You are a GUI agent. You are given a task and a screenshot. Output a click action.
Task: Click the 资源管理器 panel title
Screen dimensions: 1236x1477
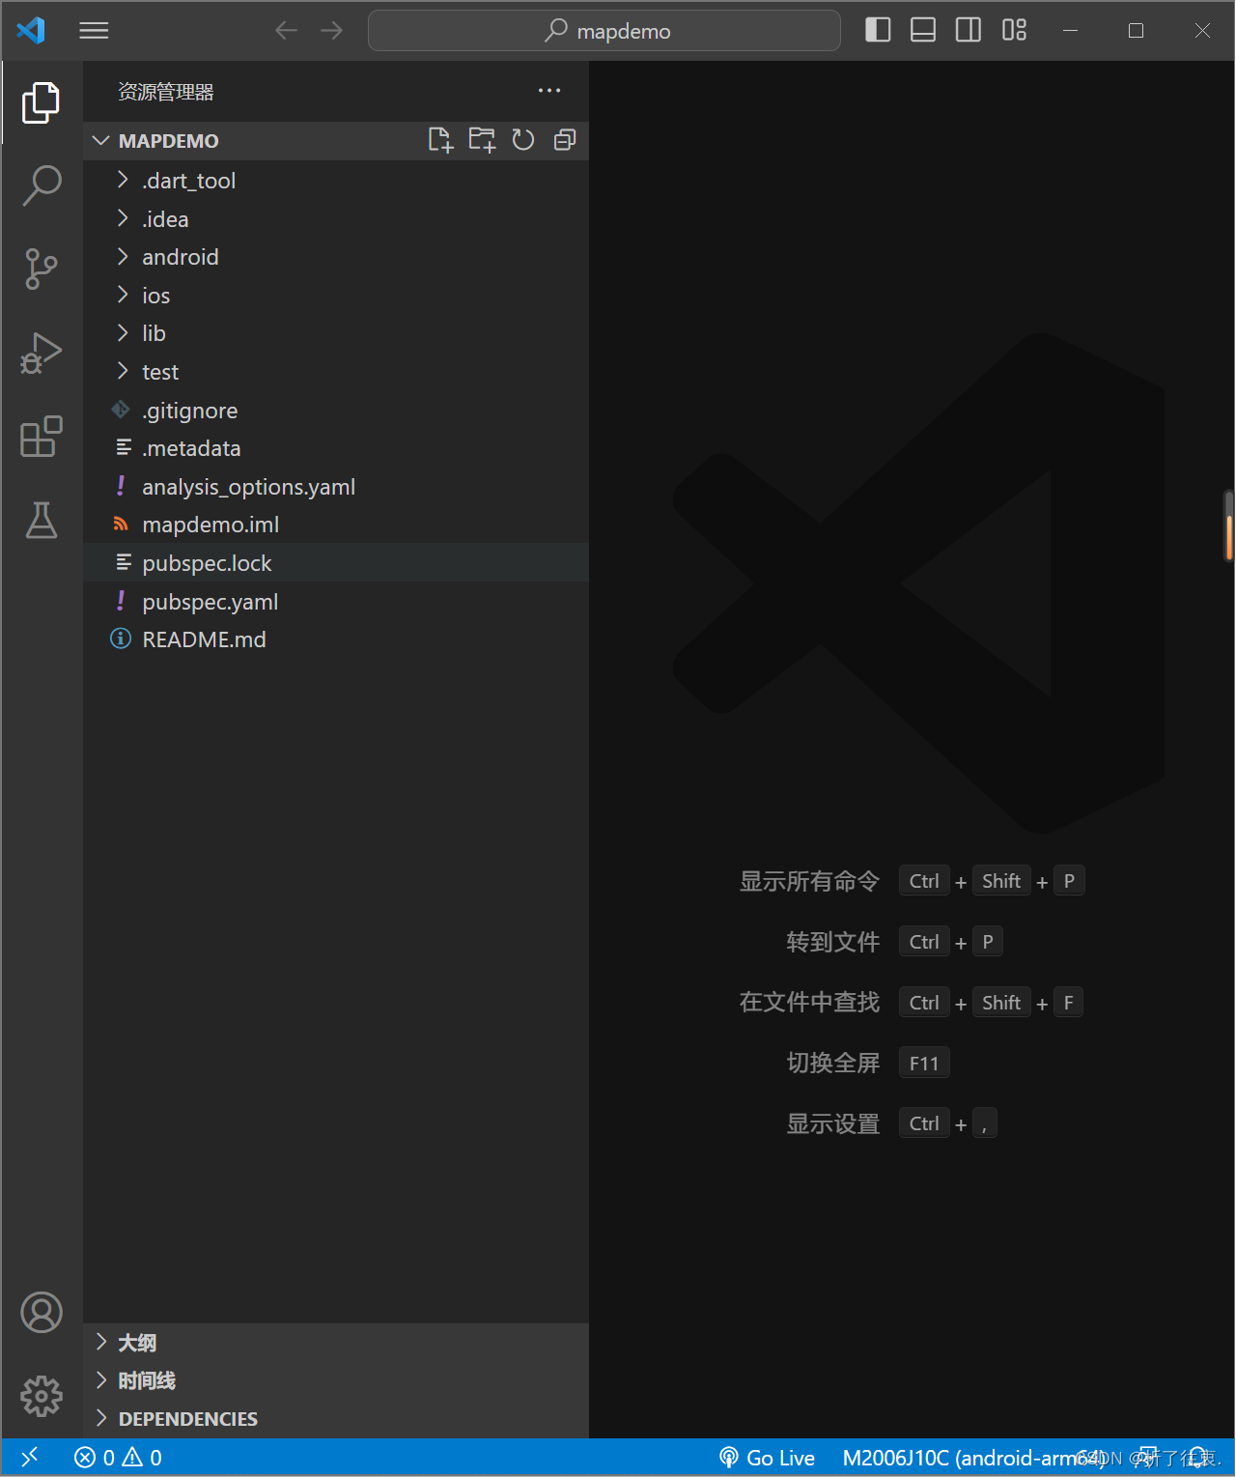tap(166, 92)
